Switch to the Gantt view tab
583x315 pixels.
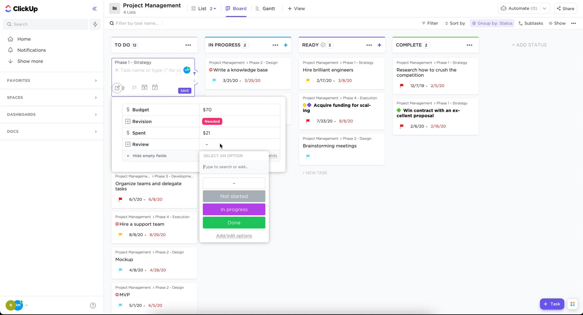265,8
